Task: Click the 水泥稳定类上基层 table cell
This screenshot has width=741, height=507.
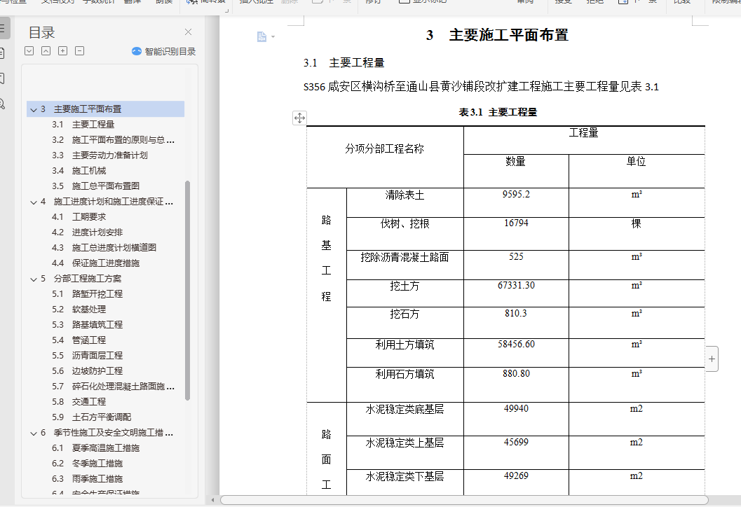Action: pos(405,452)
